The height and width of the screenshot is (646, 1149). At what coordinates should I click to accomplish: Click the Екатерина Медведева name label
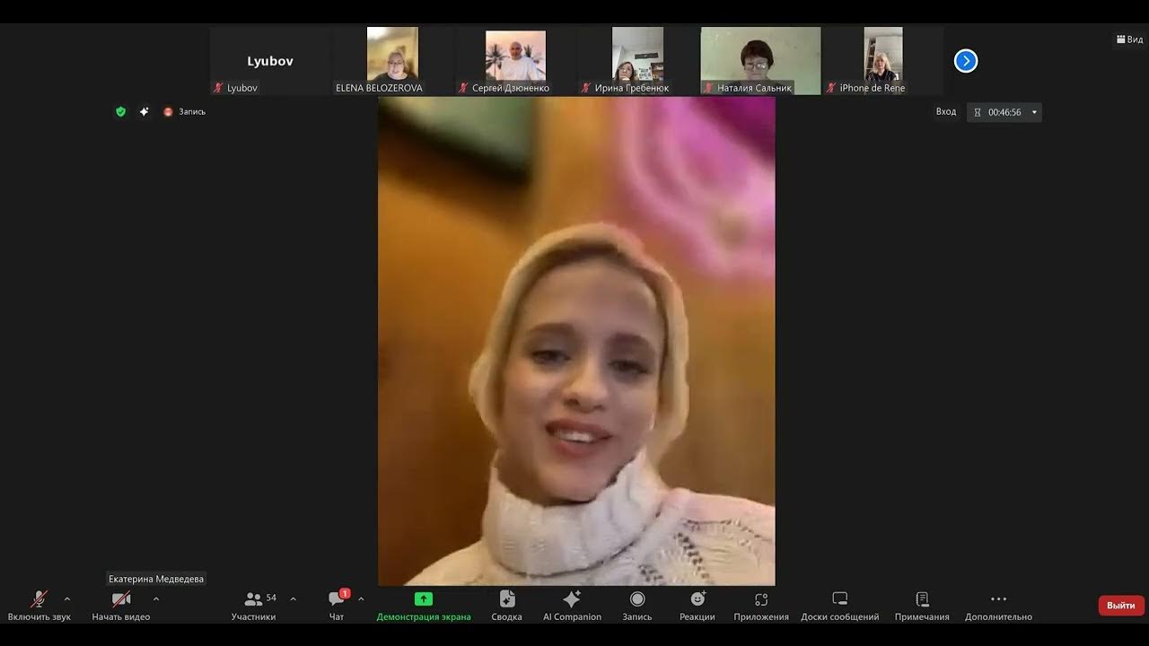(156, 579)
